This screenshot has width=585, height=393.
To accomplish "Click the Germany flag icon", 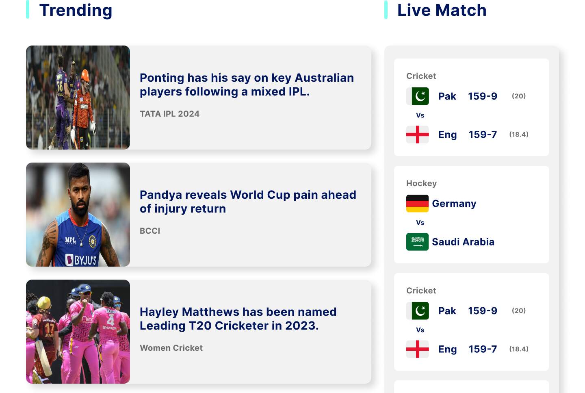I will (418, 204).
